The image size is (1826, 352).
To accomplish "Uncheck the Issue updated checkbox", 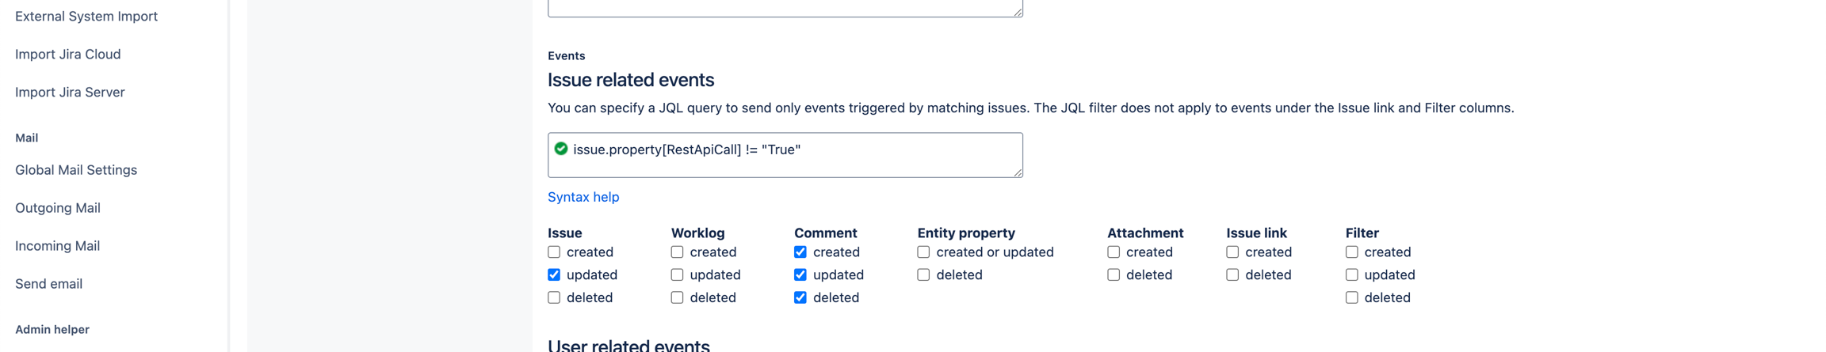I will (x=554, y=275).
